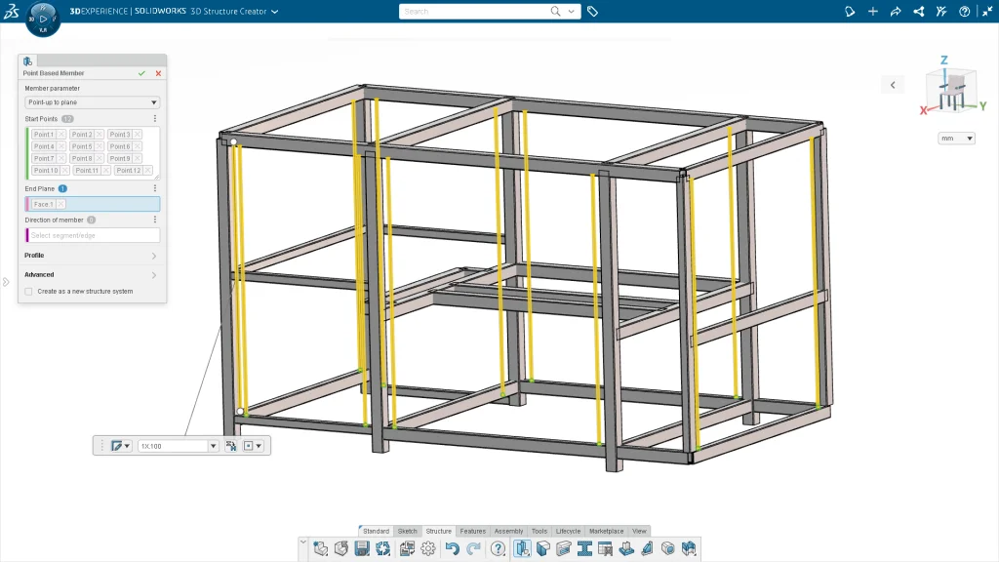
Task: Select the I-beam structure member tool
Action: point(585,548)
